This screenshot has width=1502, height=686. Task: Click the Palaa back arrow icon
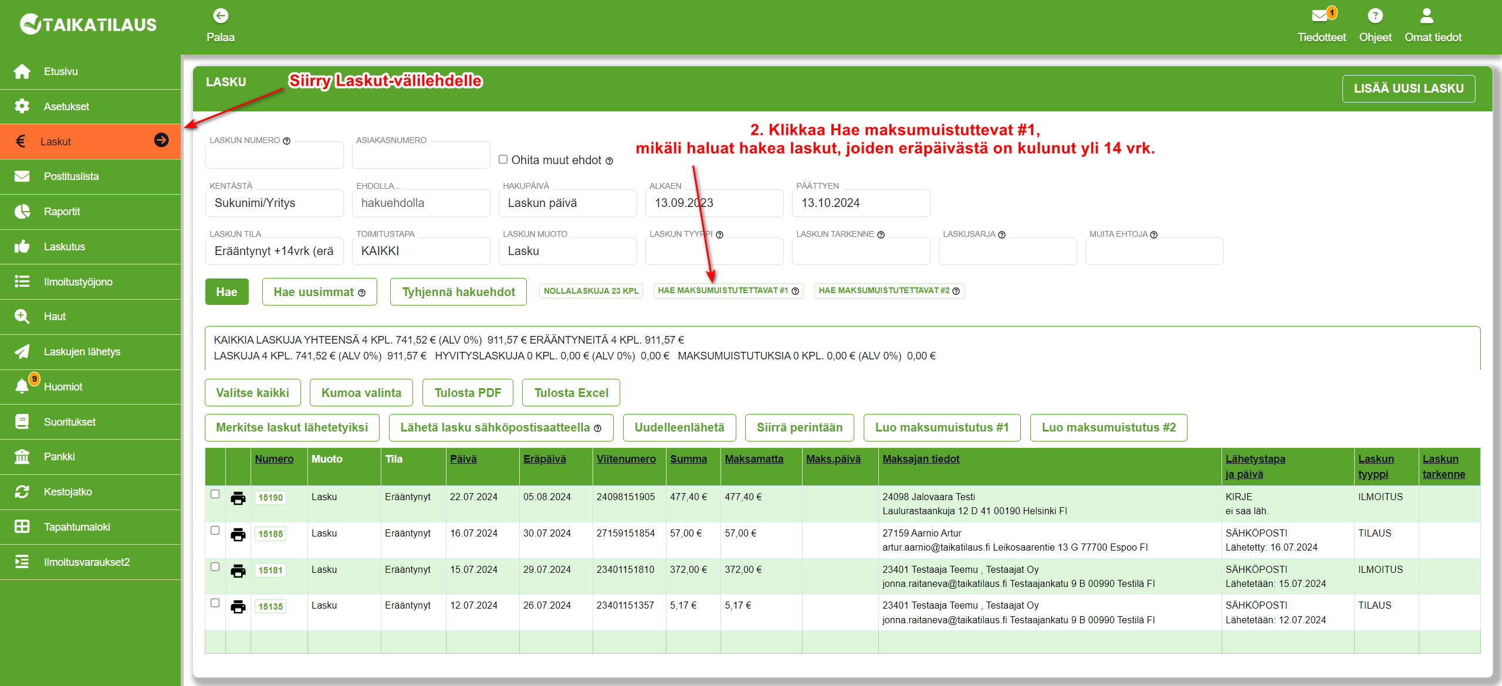tap(221, 16)
